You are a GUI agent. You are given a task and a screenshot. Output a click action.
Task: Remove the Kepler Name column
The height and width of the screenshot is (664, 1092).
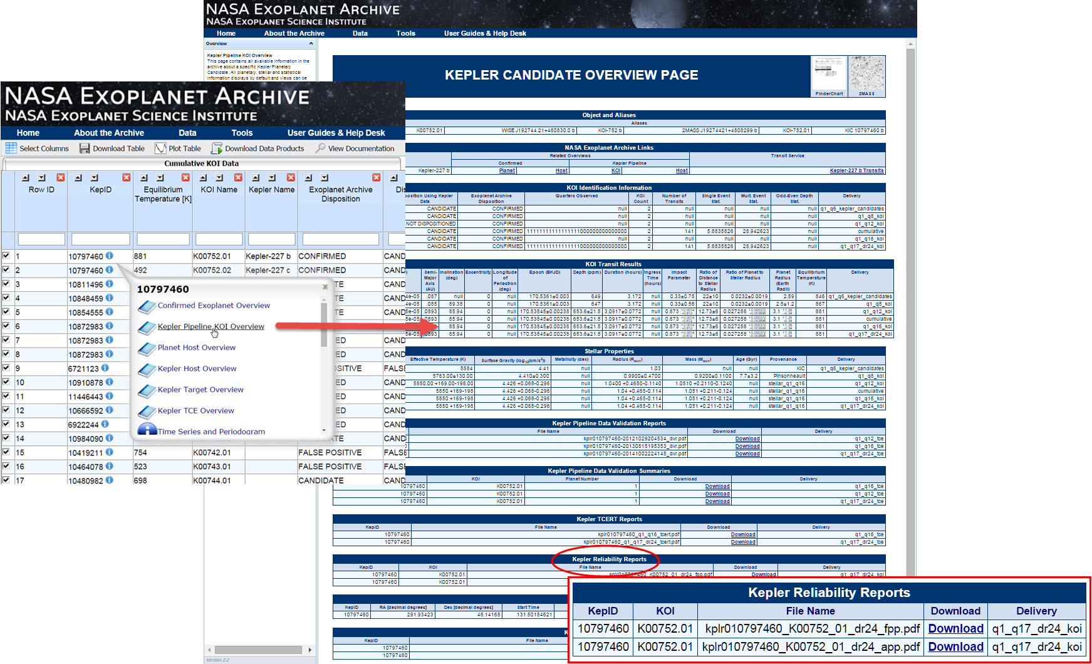click(x=291, y=178)
